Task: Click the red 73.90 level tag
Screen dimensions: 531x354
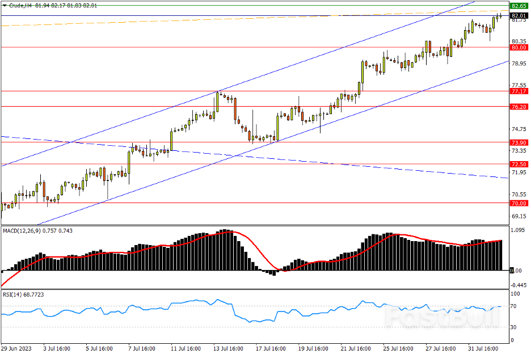Action: tap(517, 142)
